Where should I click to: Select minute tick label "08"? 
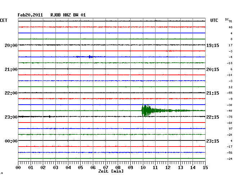[x=118, y=167]
